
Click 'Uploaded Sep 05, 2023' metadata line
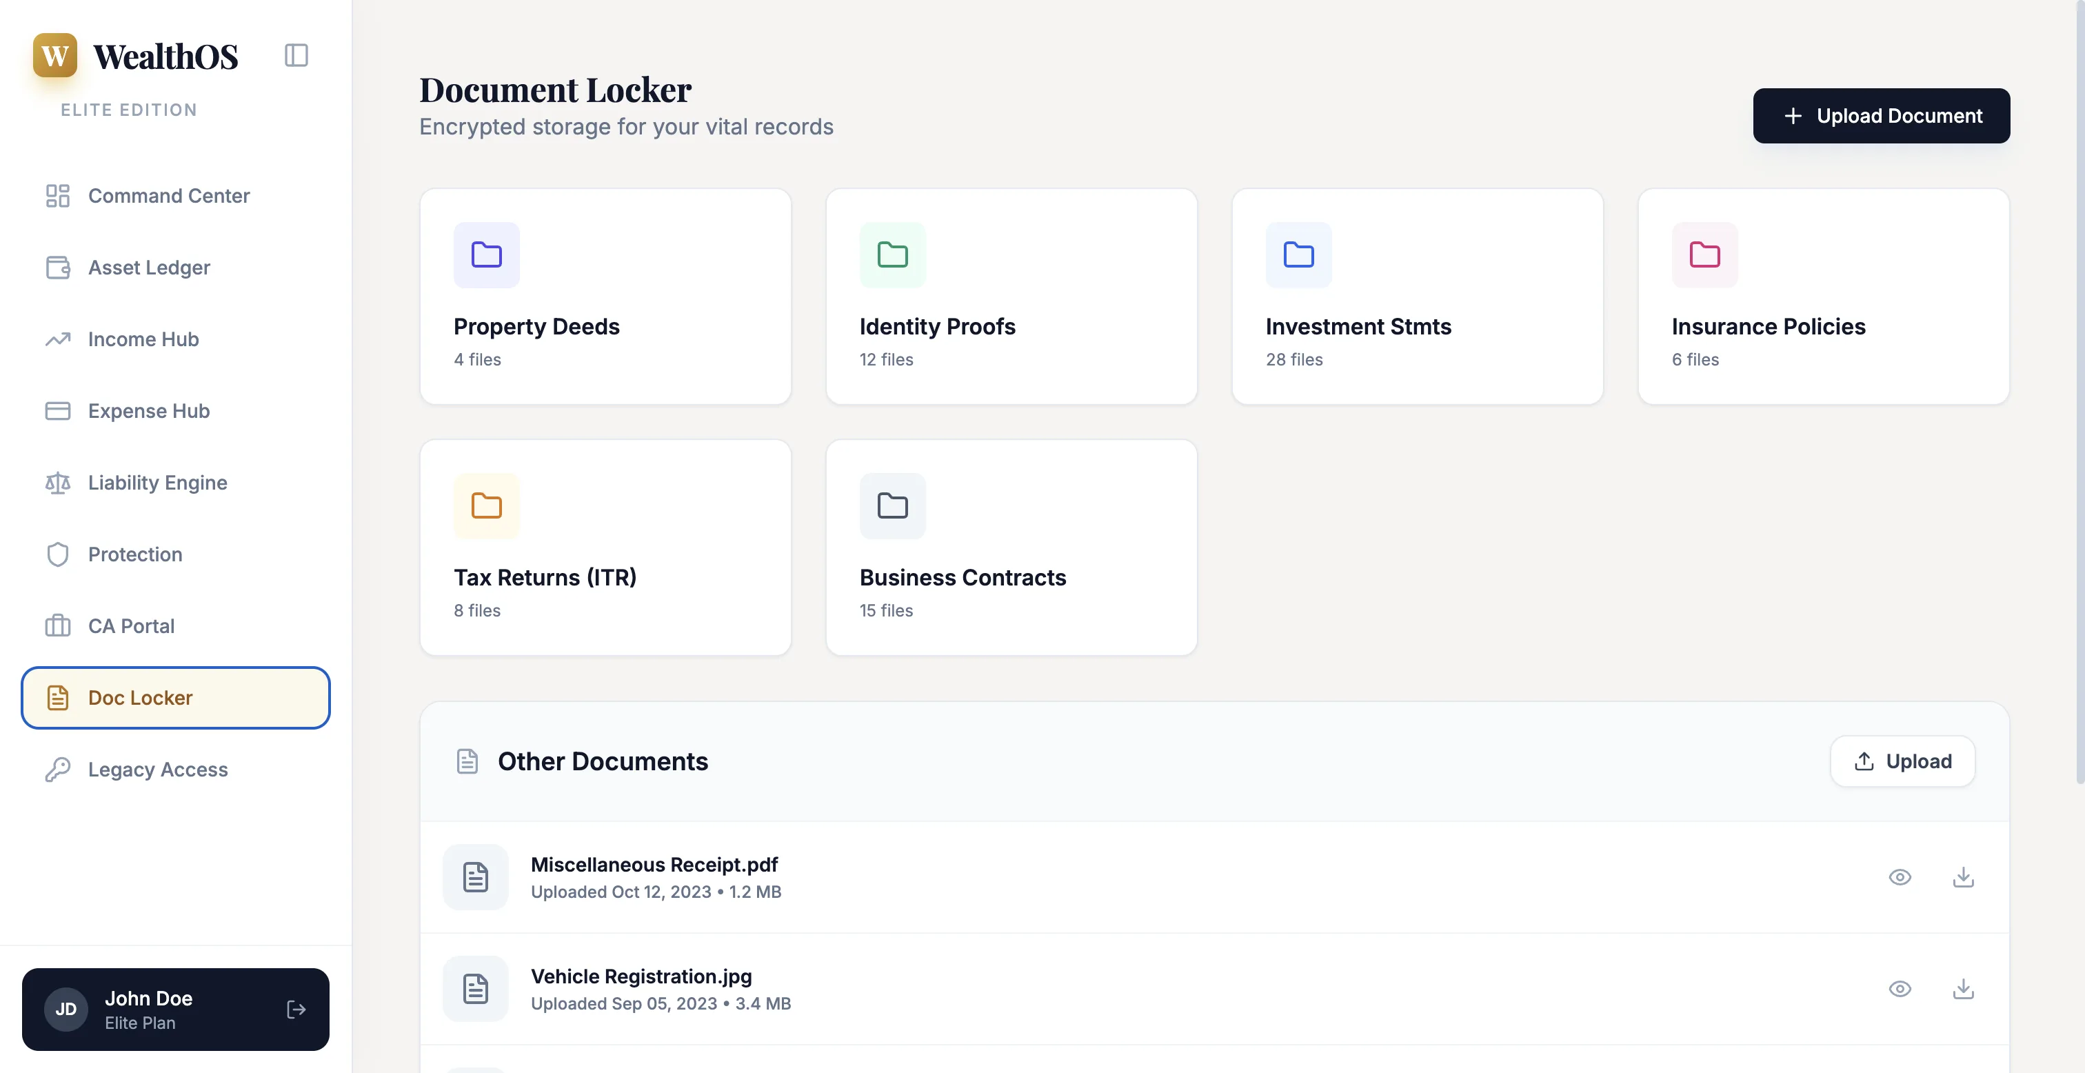point(661,1003)
